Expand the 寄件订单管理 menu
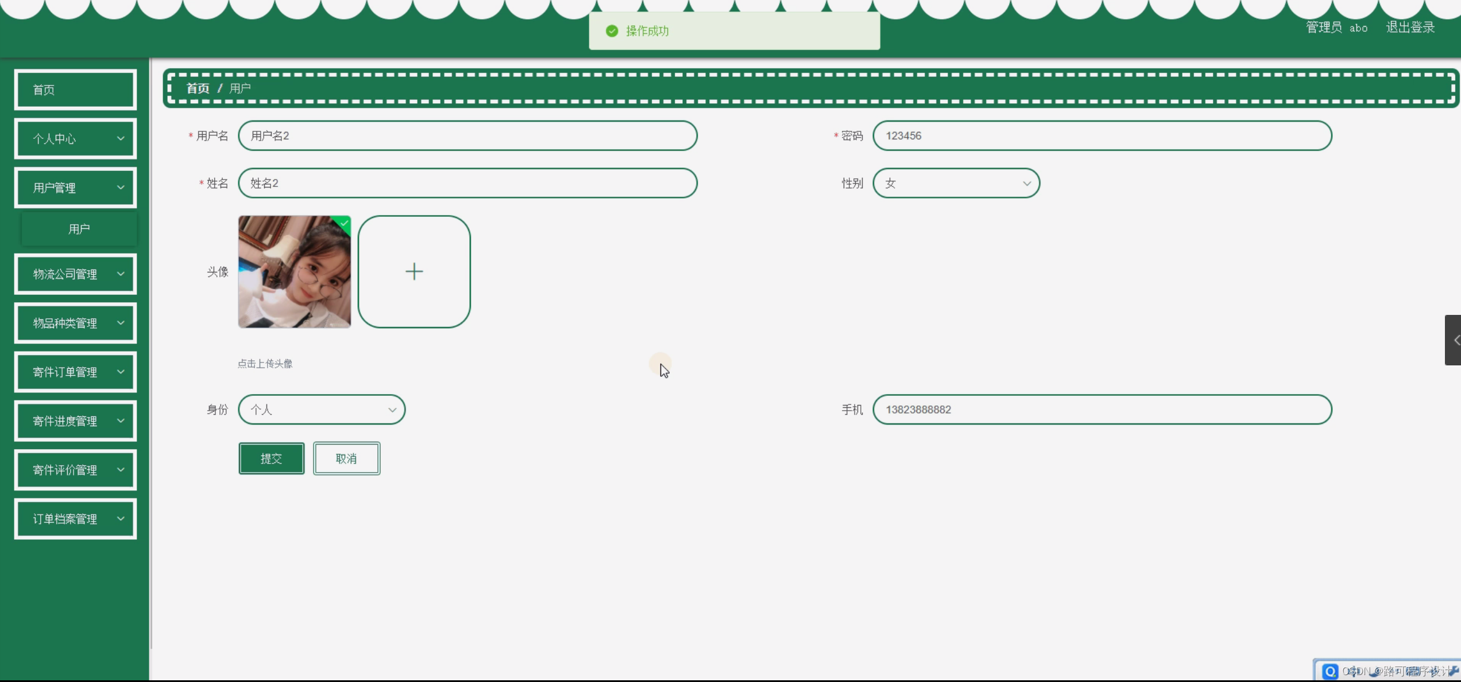Screen dimensions: 1461x682 coord(75,372)
